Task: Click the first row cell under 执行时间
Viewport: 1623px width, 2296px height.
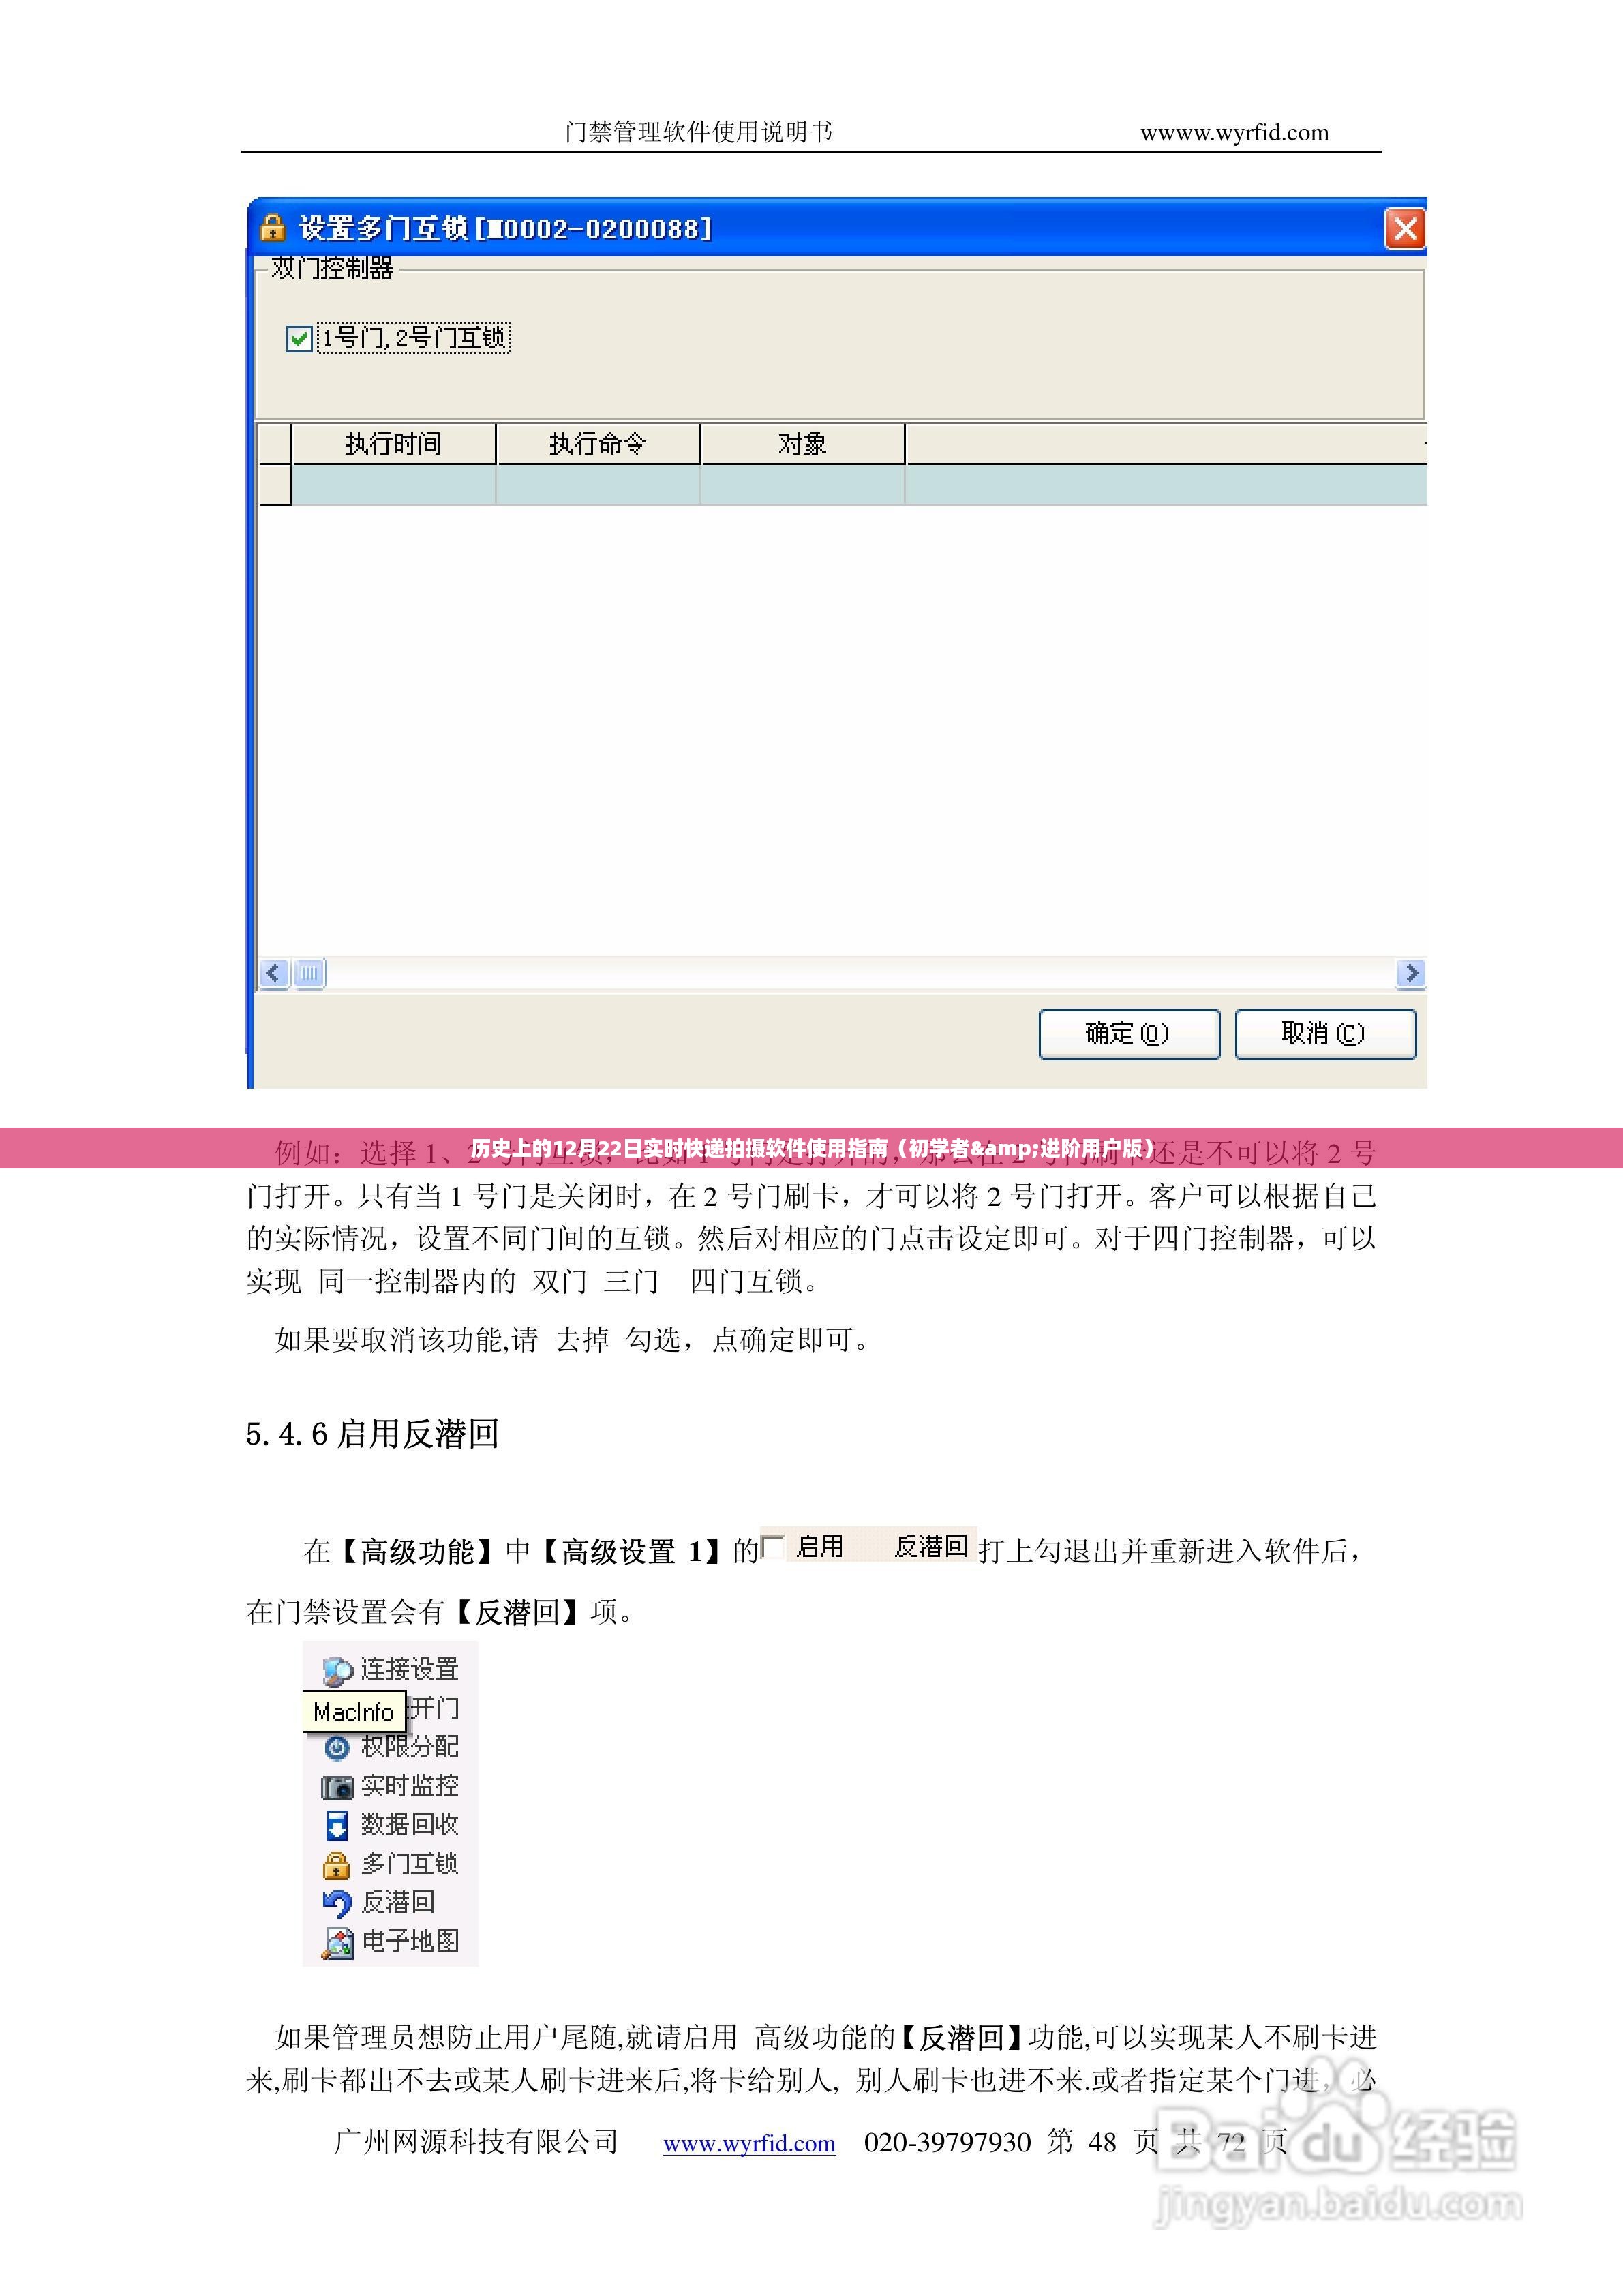Action: (x=393, y=484)
